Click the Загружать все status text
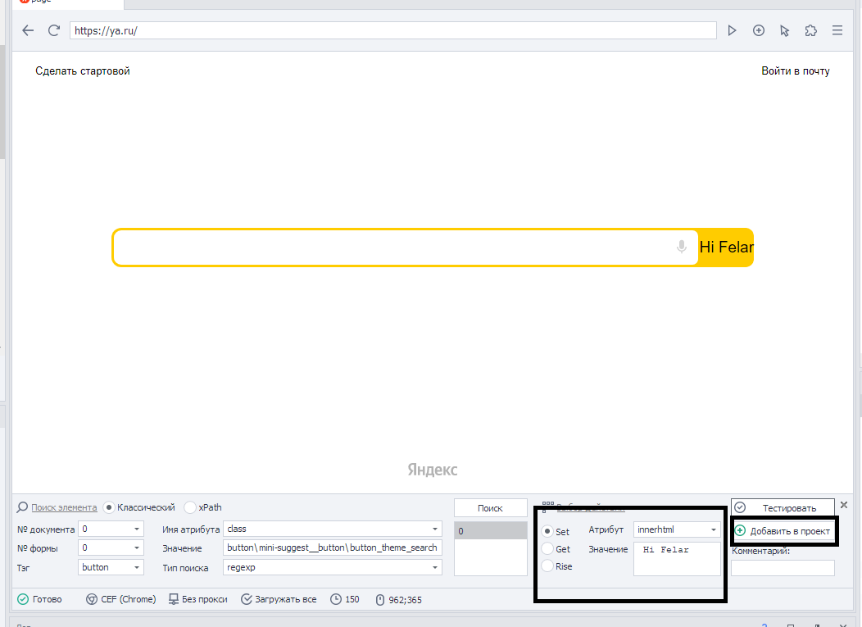The image size is (862, 627). 286,599
